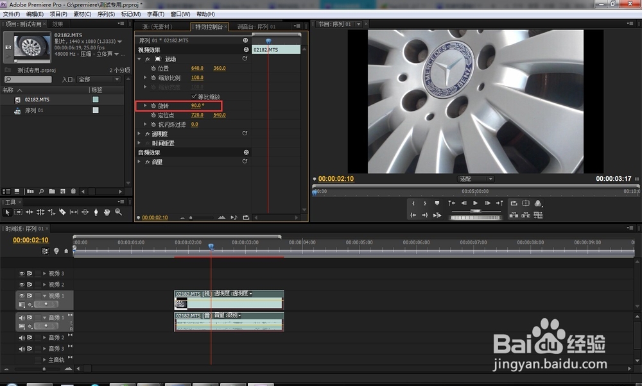Click Go to In point button
The height and width of the screenshot is (386, 642).
click(413, 215)
